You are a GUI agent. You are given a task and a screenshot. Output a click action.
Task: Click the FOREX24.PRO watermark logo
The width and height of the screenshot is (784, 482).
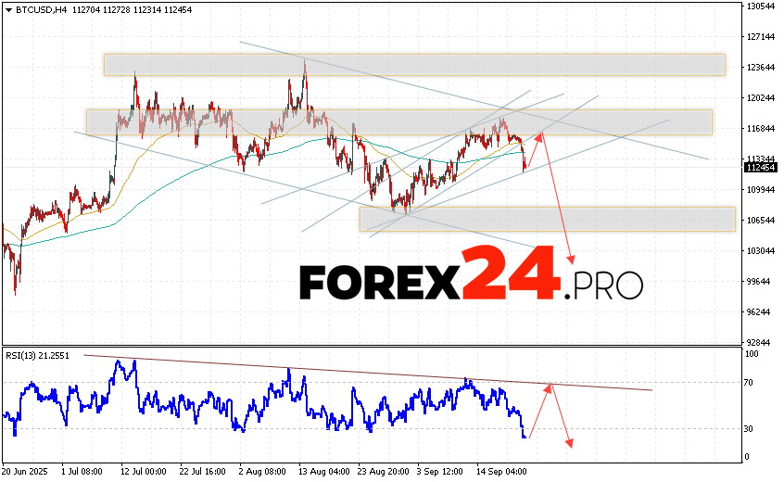coord(470,273)
